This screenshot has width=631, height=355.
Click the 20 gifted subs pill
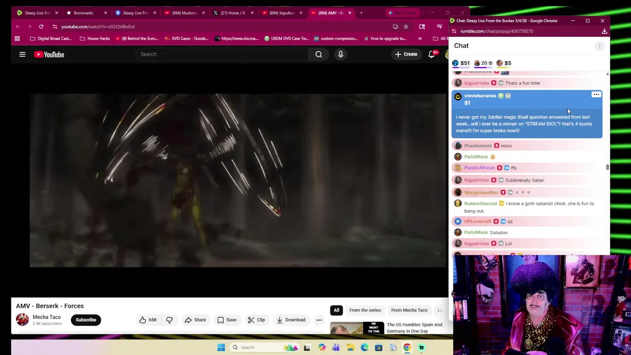[483, 63]
